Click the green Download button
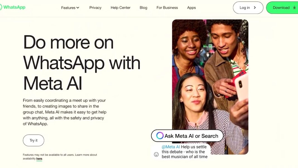298x168 pixels. tap(282, 8)
